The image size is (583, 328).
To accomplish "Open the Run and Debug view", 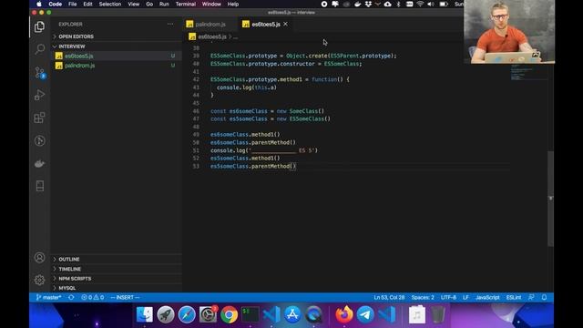I will click(39, 95).
